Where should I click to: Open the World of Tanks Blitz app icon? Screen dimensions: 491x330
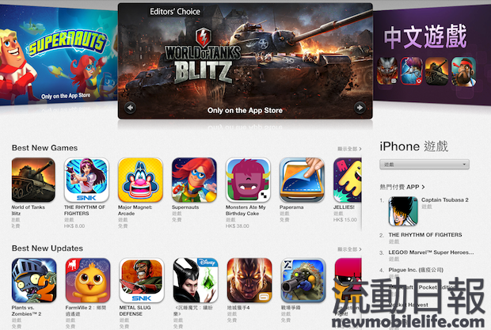coord(33,180)
